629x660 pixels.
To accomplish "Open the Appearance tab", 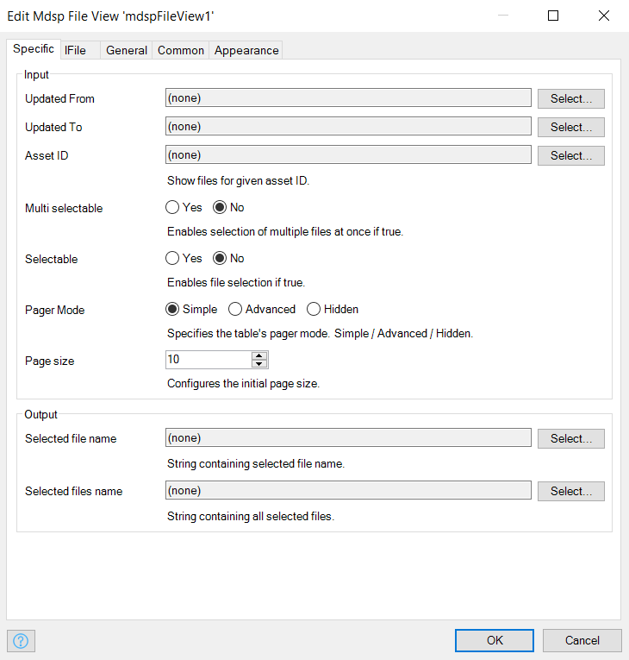I will [x=246, y=50].
